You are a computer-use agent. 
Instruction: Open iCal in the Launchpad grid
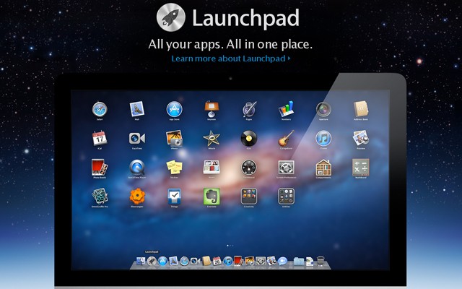pyautogui.click(x=100, y=138)
